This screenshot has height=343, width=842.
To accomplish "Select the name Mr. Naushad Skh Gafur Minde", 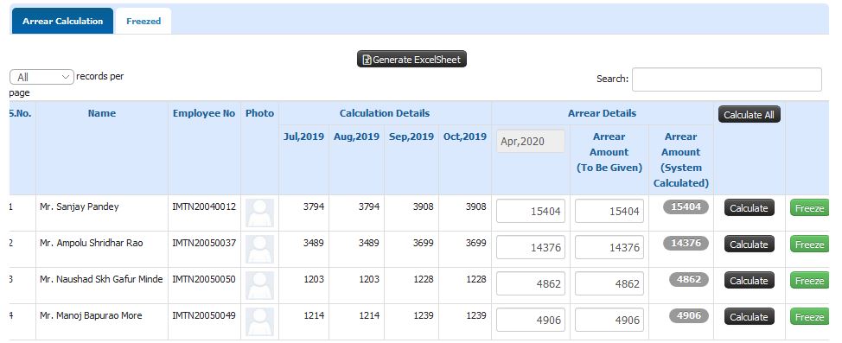I will (101, 279).
